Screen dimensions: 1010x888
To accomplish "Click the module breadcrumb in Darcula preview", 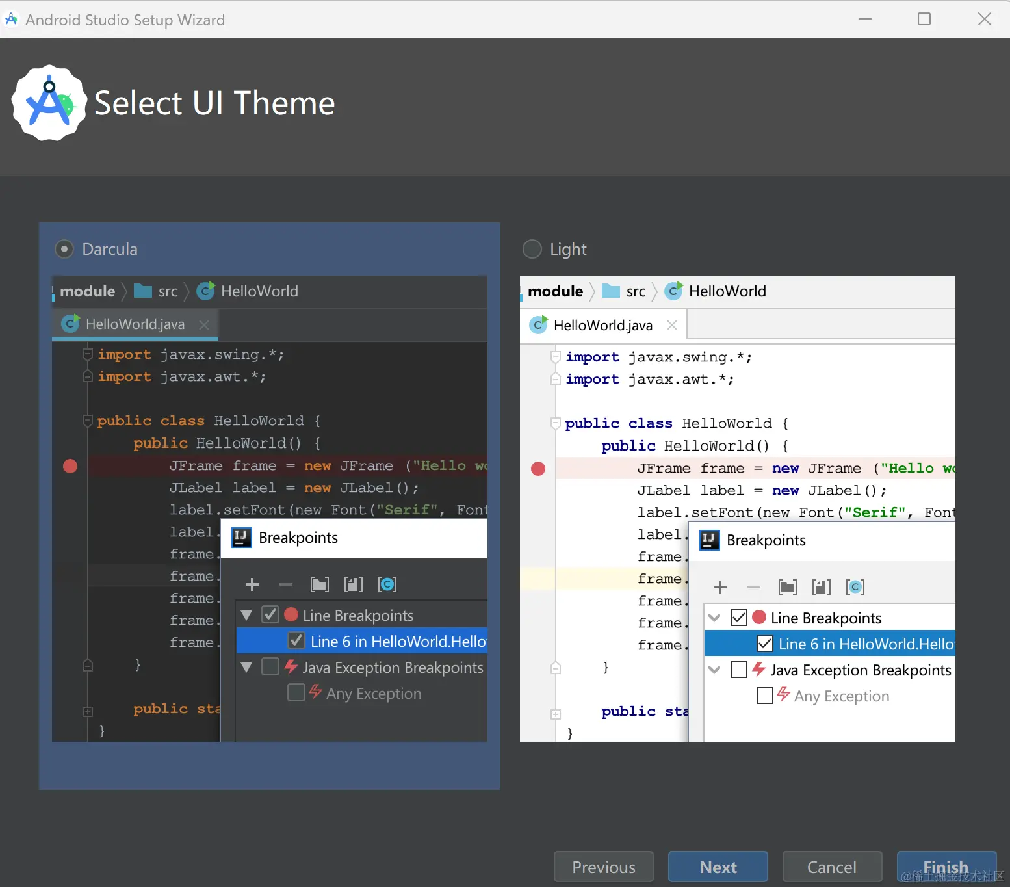I will point(88,291).
